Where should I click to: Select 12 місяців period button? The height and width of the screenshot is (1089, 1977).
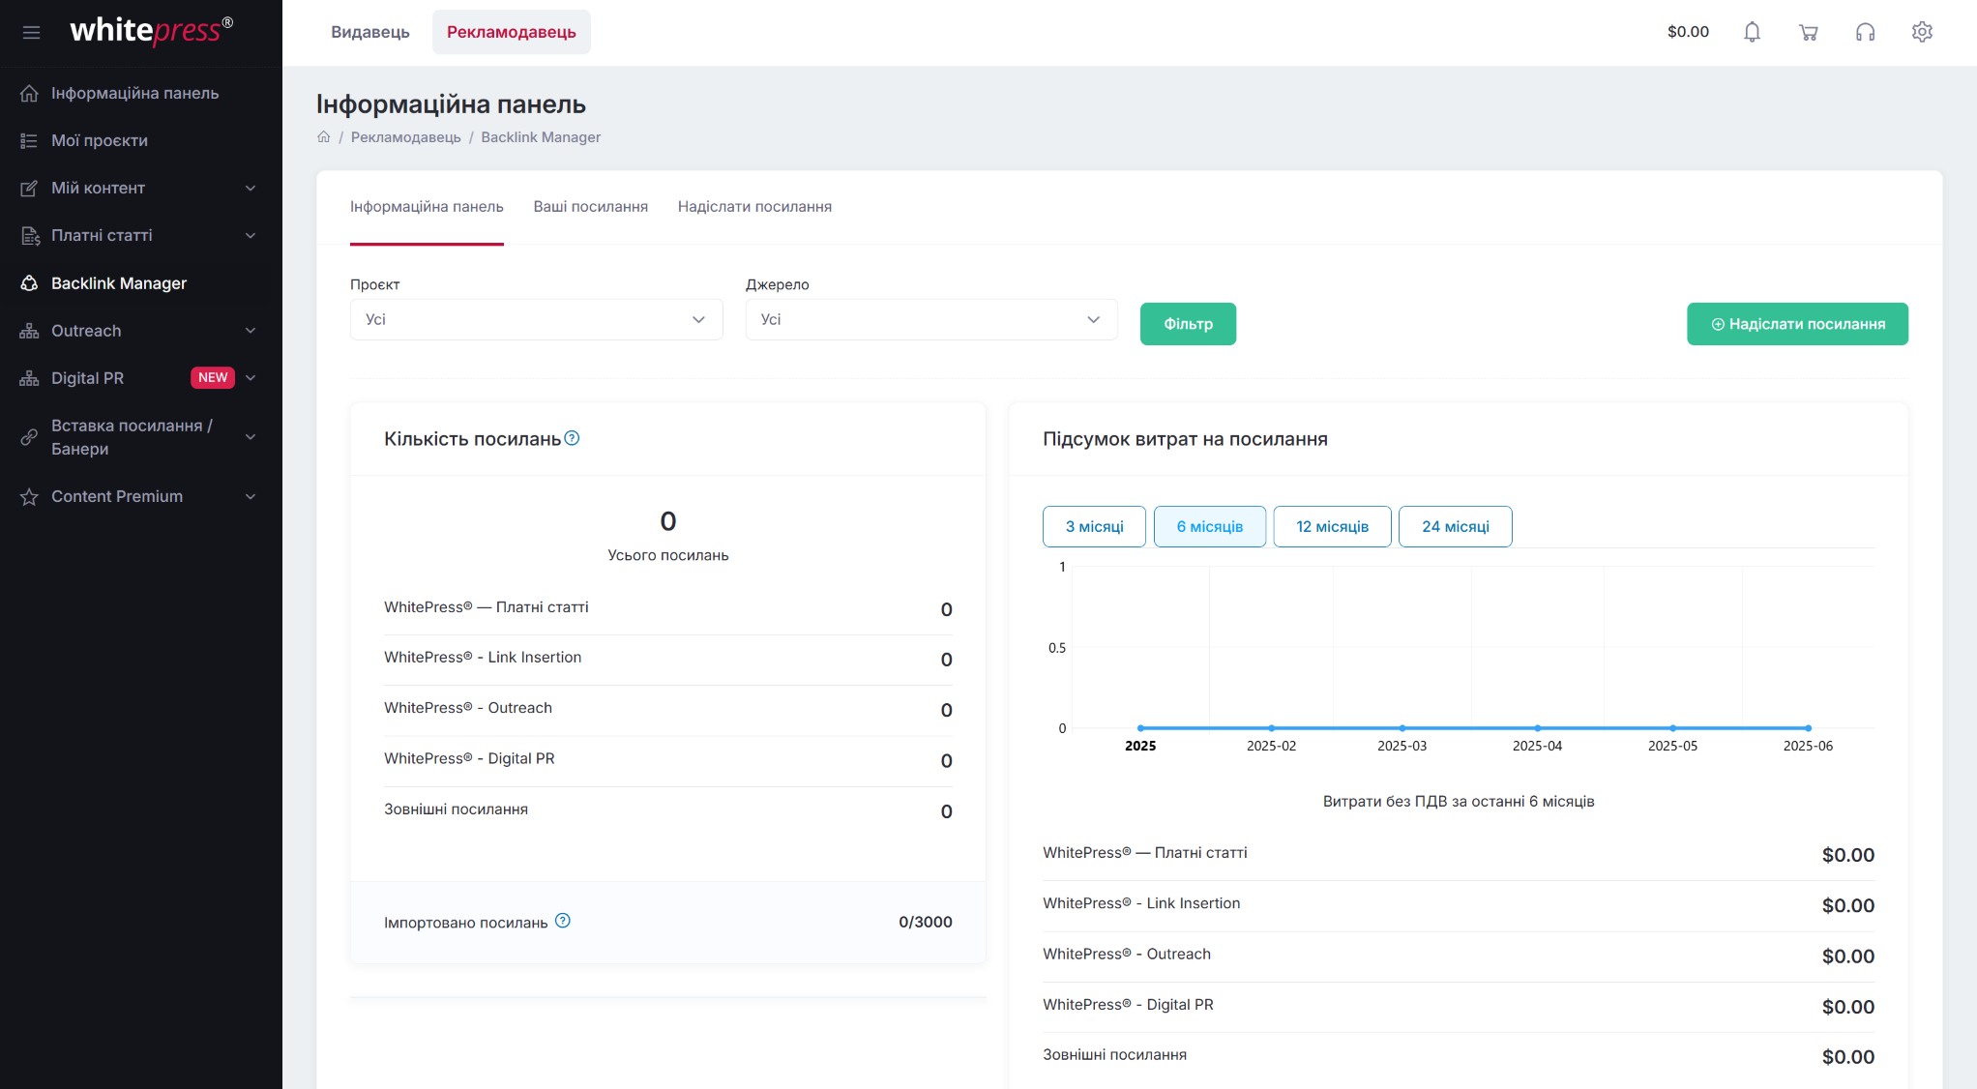pyautogui.click(x=1332, y=526)
